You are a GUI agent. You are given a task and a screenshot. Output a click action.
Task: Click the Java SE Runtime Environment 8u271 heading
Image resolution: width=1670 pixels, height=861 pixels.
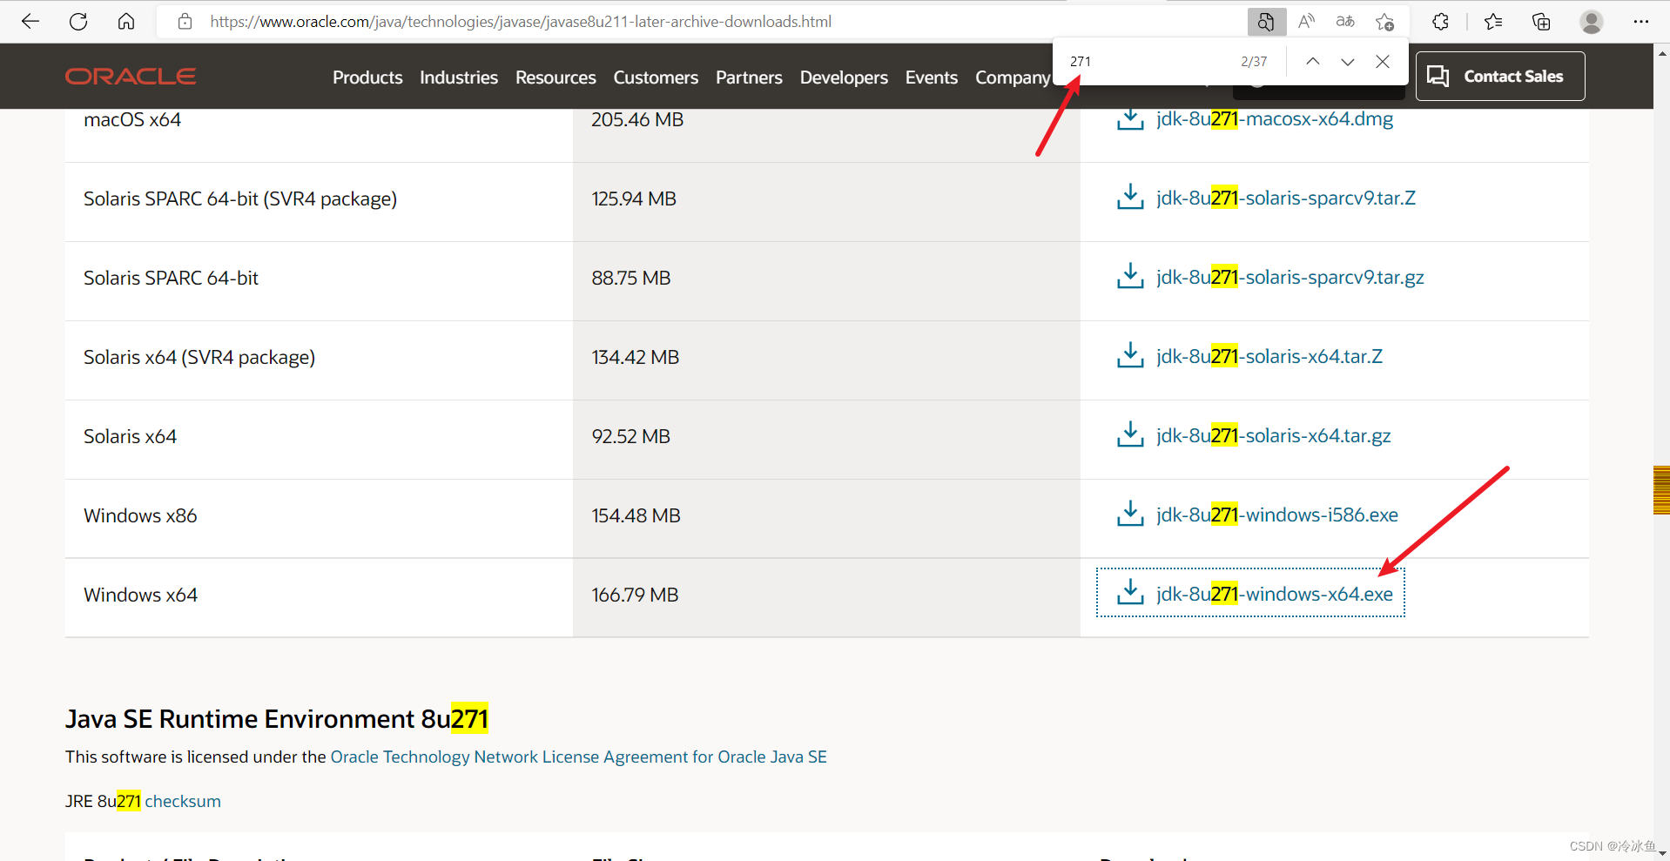(x=277, y=718)
